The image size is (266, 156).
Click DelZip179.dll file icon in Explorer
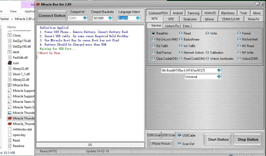(10, 41)
